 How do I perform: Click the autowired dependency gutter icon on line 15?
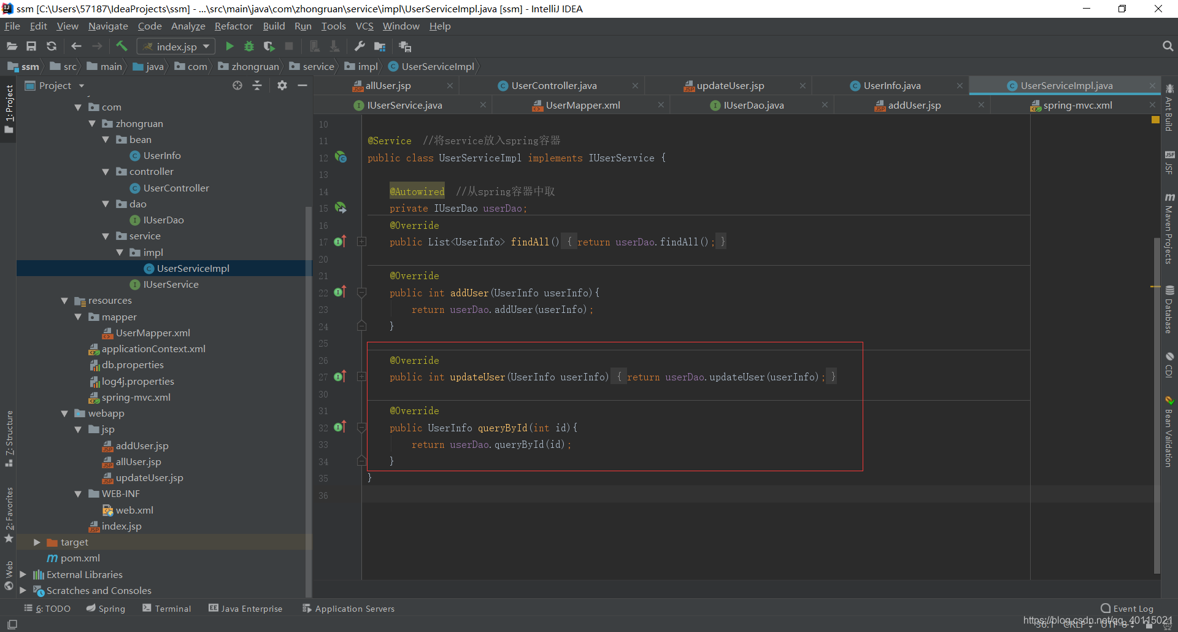[x=341, y=208]
